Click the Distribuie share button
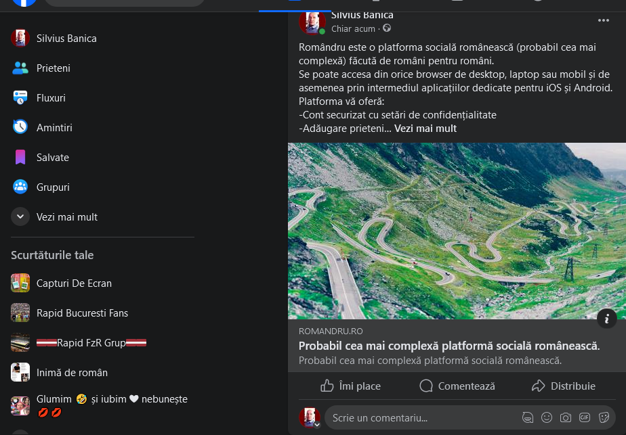 [x=564, y=386]
